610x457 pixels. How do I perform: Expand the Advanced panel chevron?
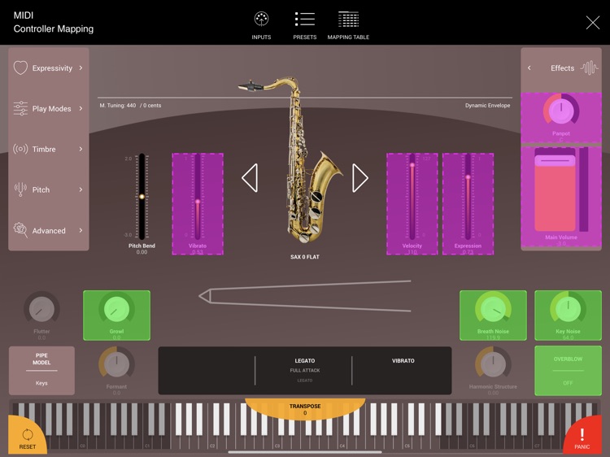pyautogui.click(x=81, y=230)
